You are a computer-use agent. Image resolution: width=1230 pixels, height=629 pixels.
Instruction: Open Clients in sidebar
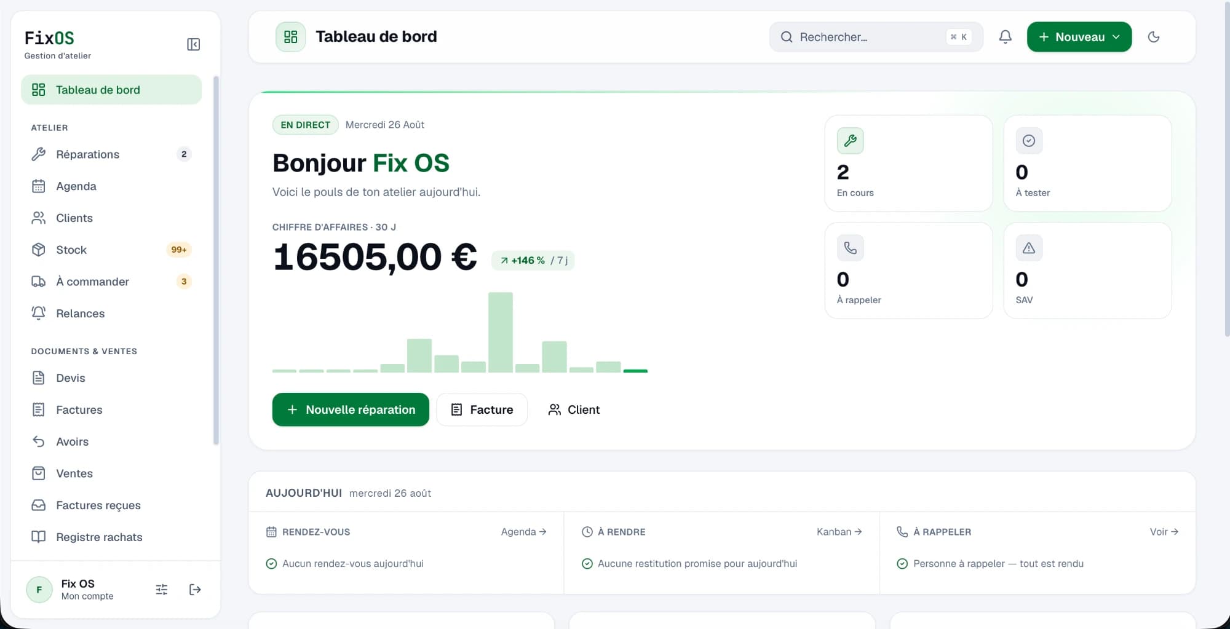pyautogui.click(x=111, y=218)
